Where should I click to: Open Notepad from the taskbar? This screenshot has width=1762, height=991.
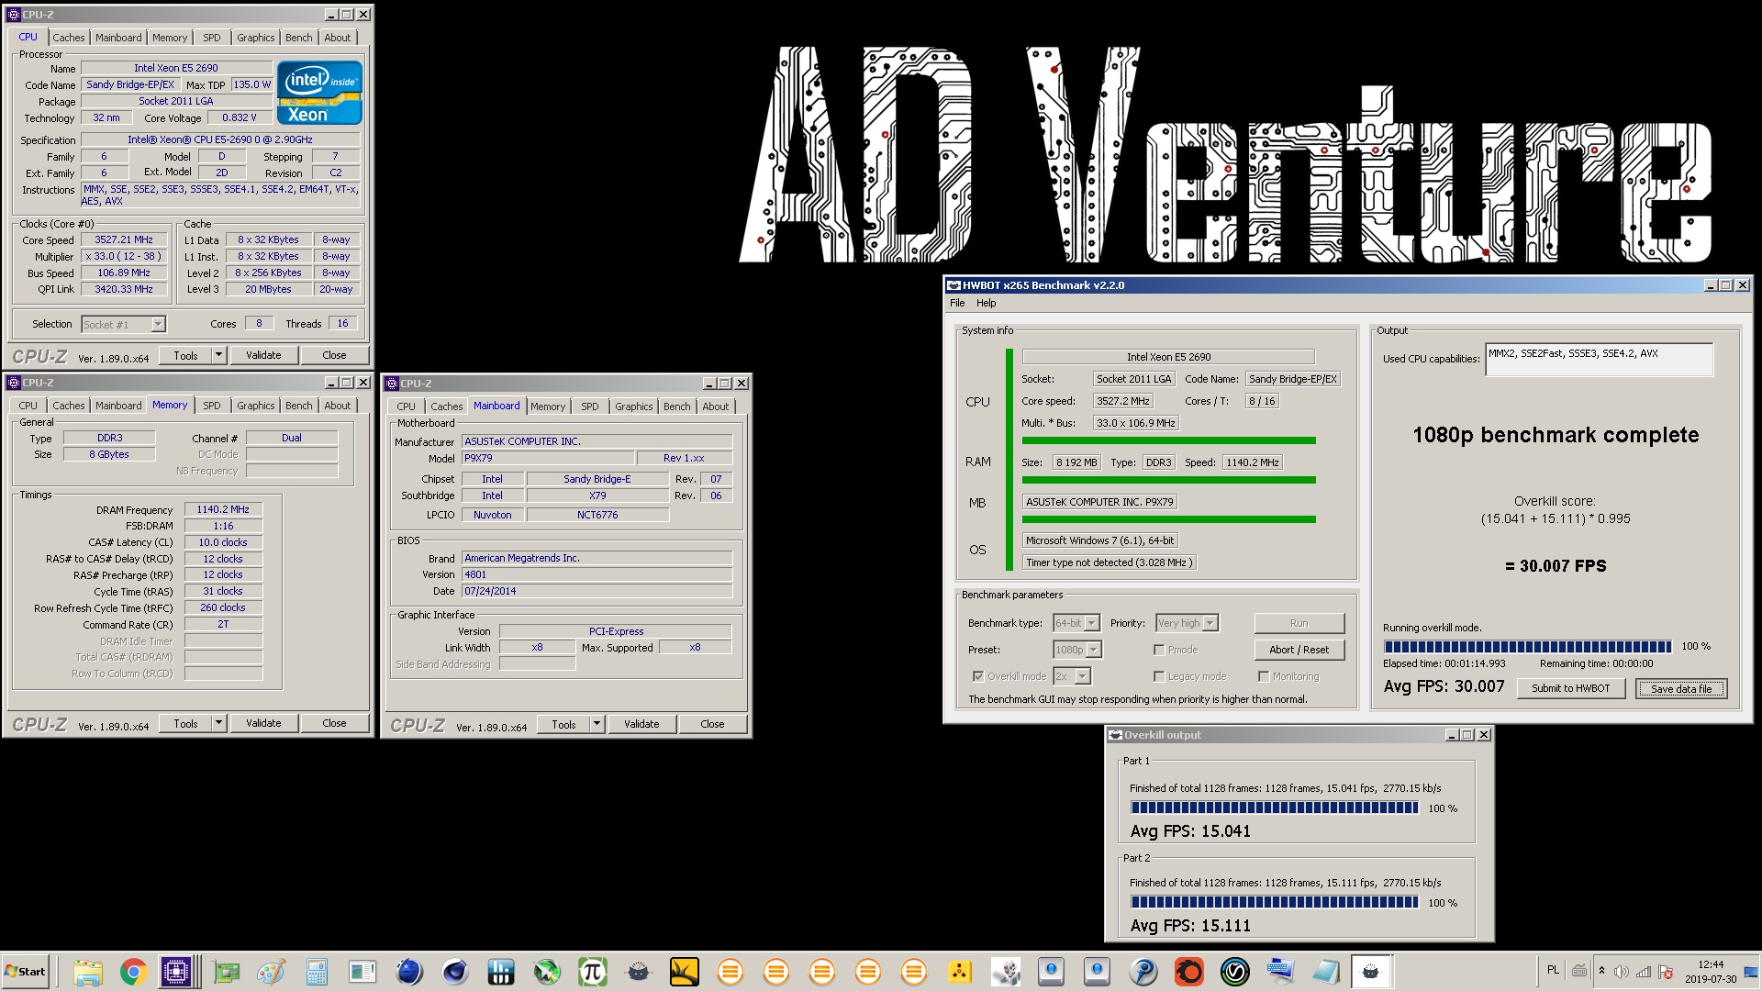point(1327,971)
